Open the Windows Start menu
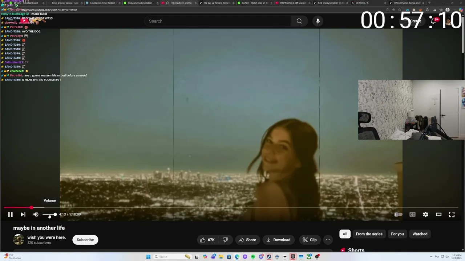465x261 pixels. point(148,257)
